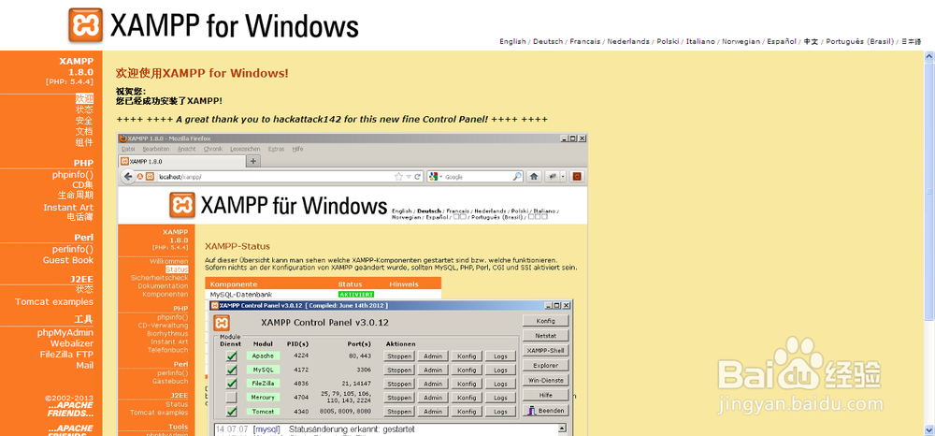Choose Francais in the top language bar
Screen dimensions: 935x436
(x=585, y=42)
